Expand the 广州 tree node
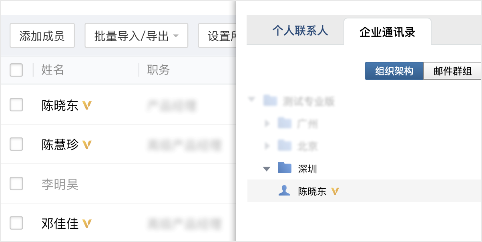The height and width of the screenshot is (242, 482). 267,123
